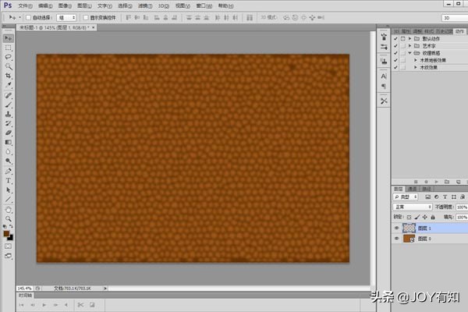468x312 pixels.
Task: Toggle checkmark for 木质地板效果 action
Action: pyautogui.click(x=395, y=60)
